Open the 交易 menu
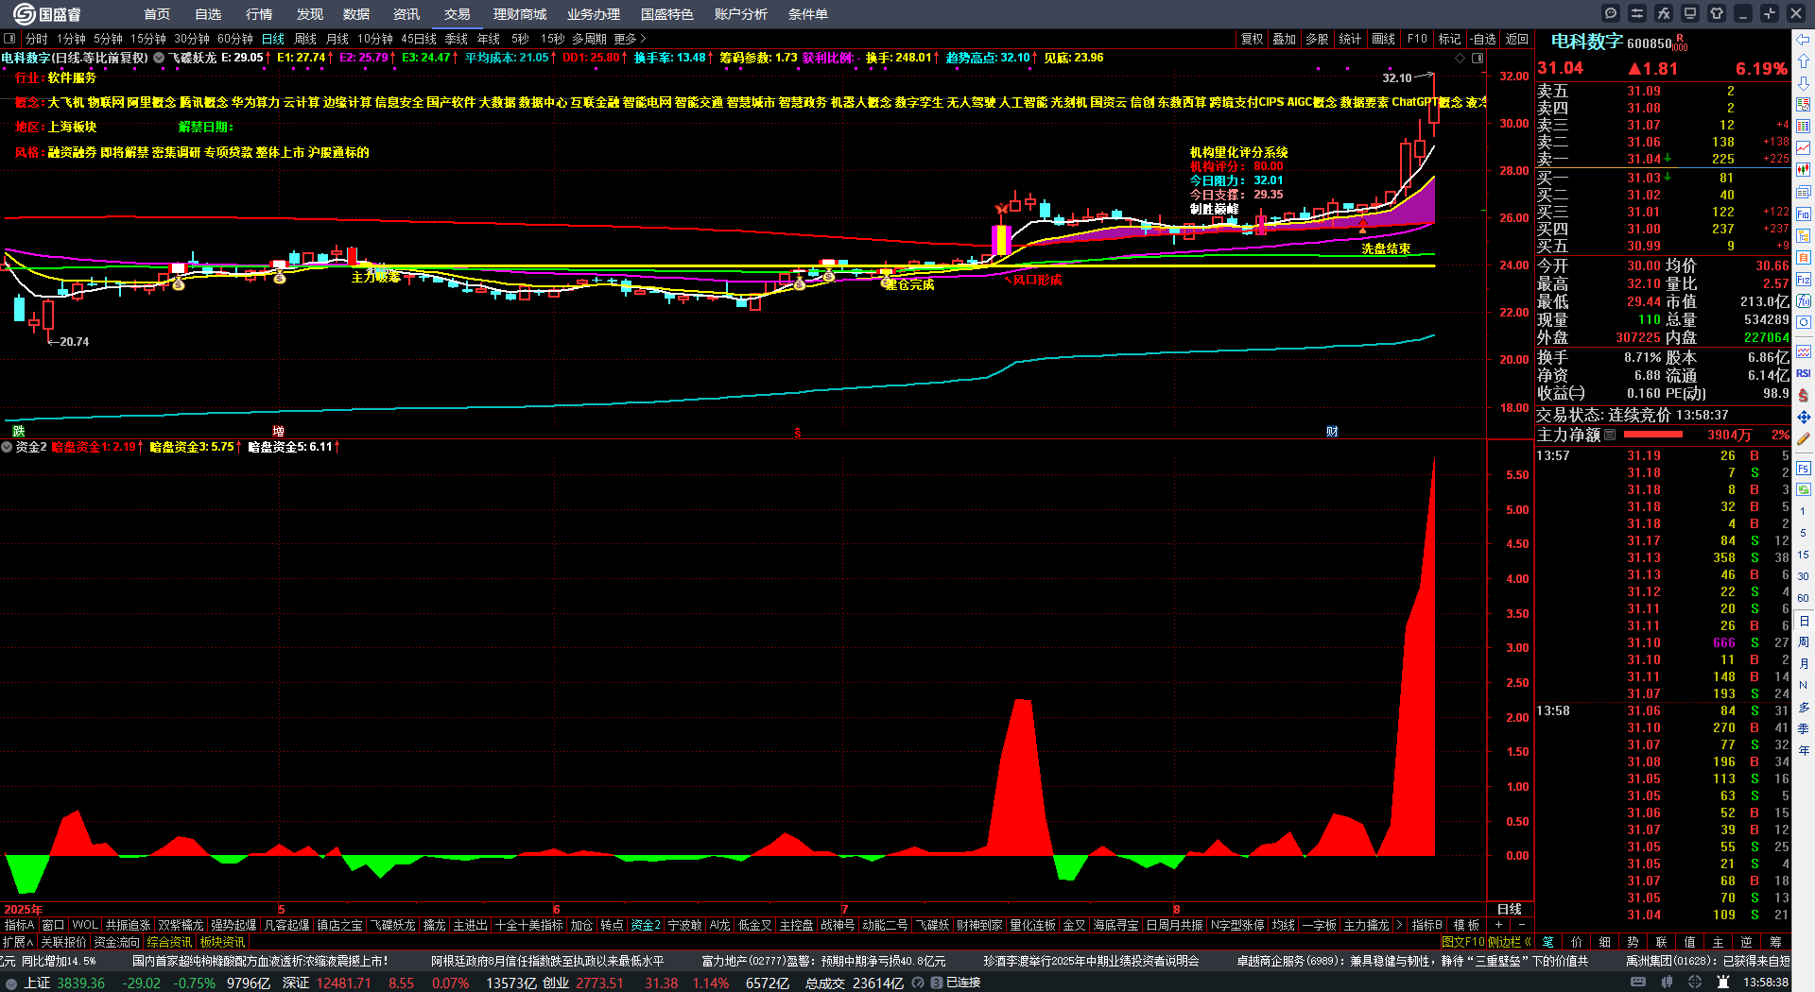The width and height of the screenshot is (1815, 992). [x=458, y=14]
